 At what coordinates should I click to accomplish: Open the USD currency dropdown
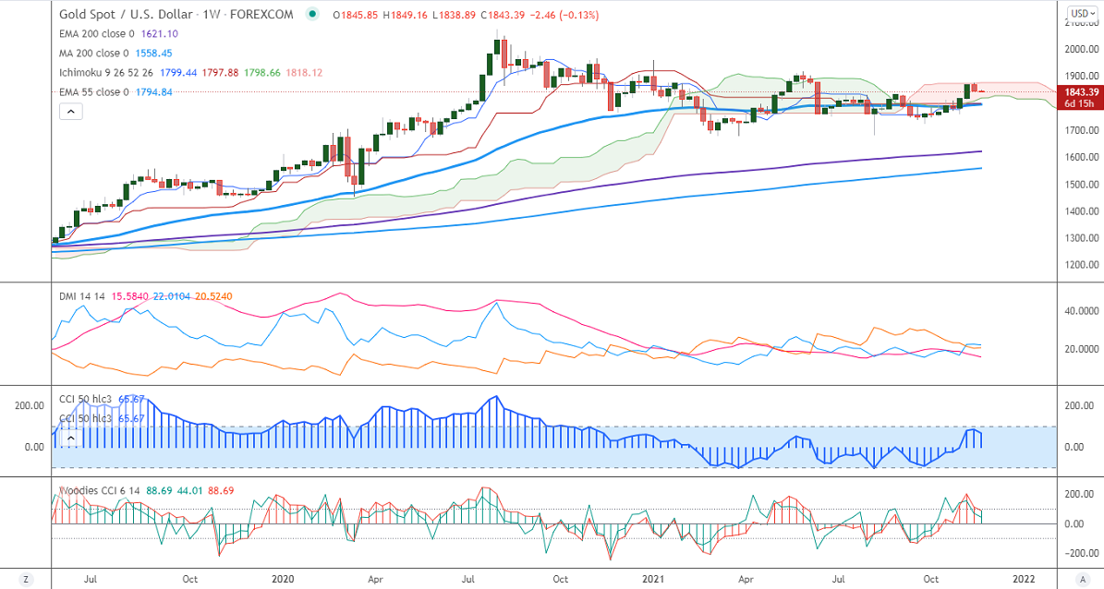click(1081, 13)
